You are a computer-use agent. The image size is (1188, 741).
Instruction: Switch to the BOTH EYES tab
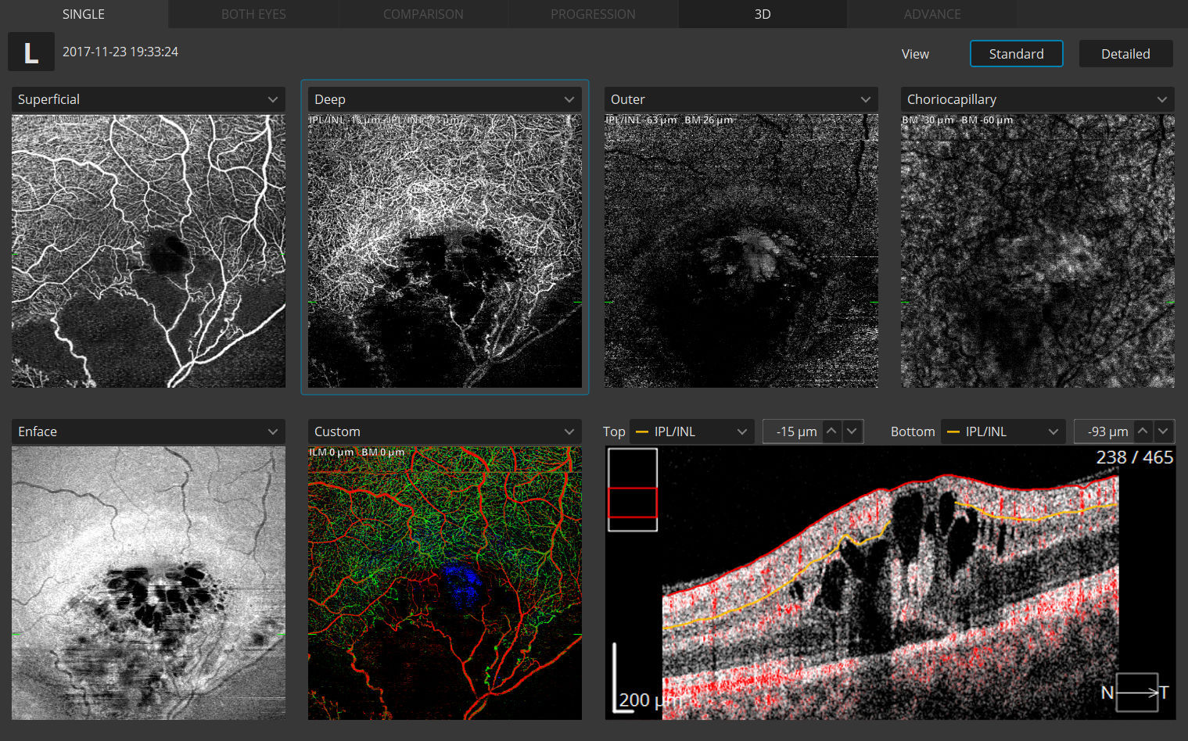coord(253,14)
